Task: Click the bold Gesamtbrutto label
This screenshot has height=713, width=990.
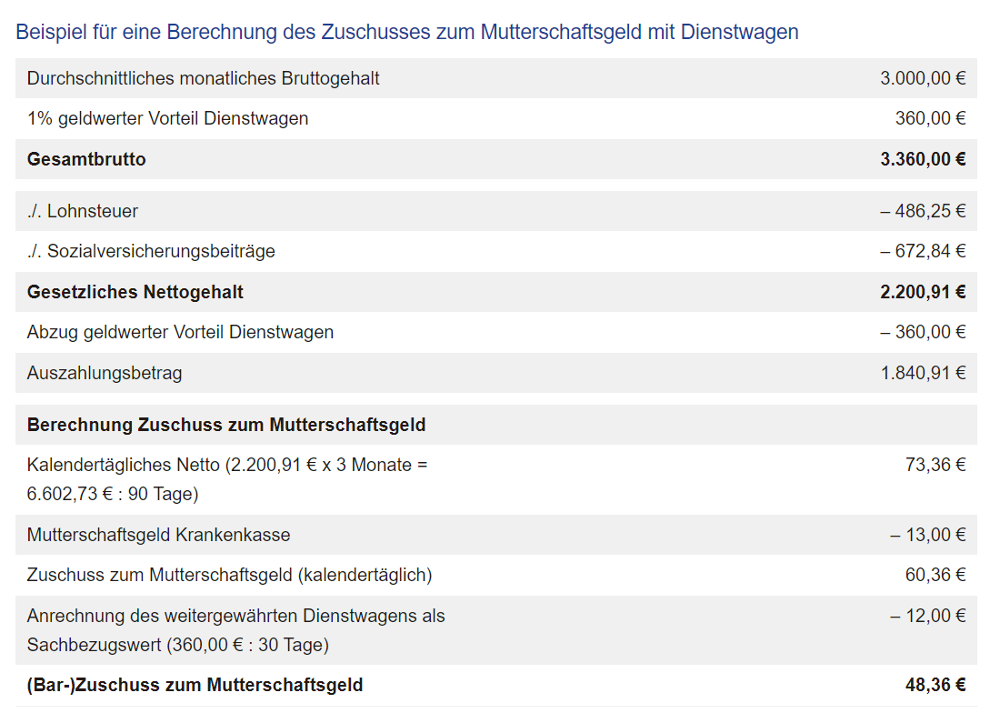Action: pyautogui.click(x=86, y=159)
